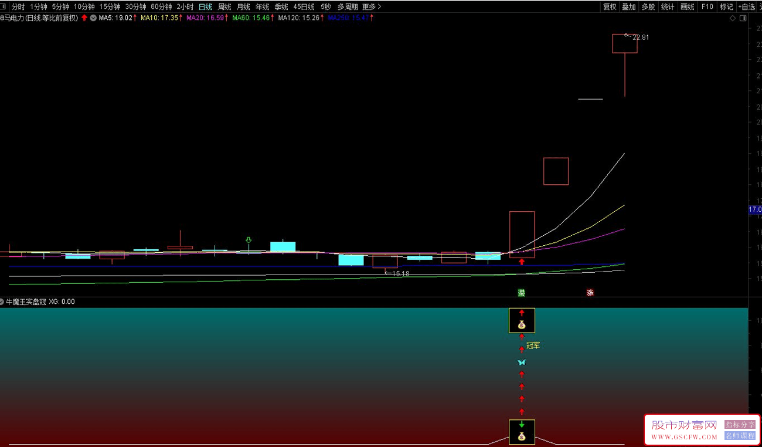762x447 pixels.
Task: Add the stock with +自选
Action: point(747,7)
